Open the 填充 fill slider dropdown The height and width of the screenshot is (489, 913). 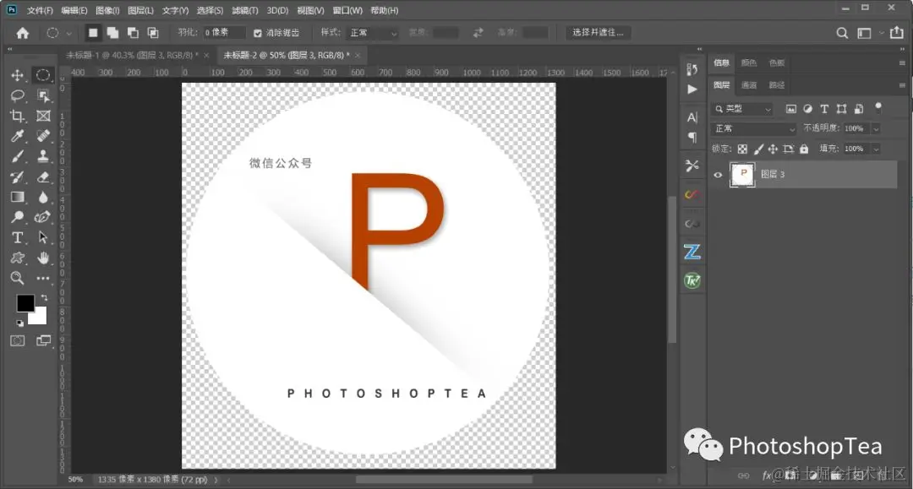point(876,149)
